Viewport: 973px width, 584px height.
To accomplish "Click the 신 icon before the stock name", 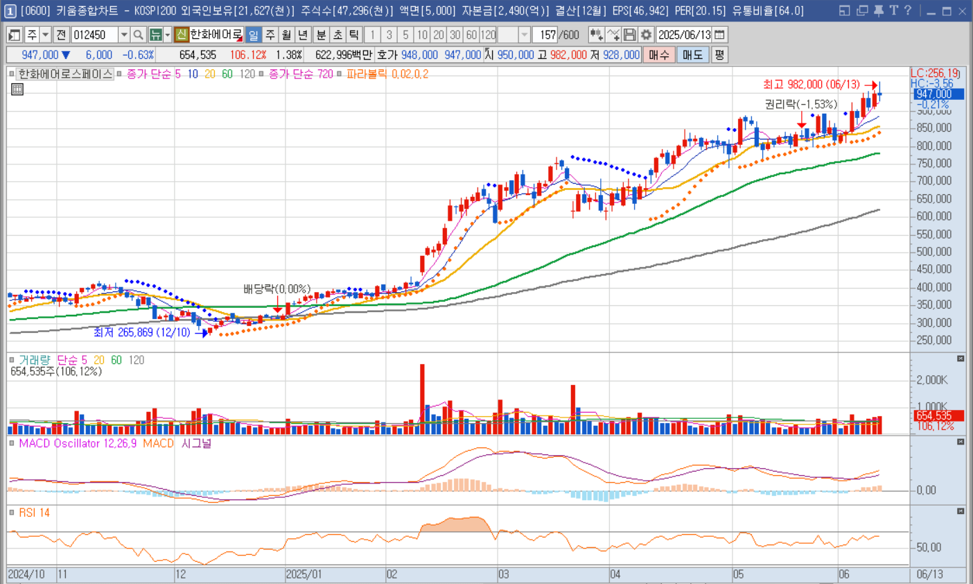I will pos(181,35).
